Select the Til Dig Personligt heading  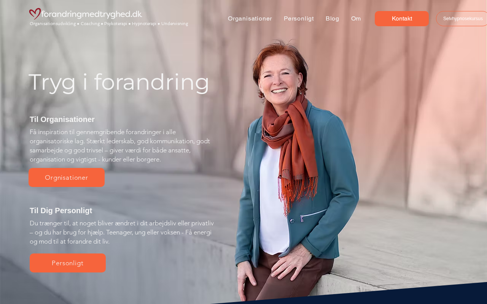(x=61, y=211)
